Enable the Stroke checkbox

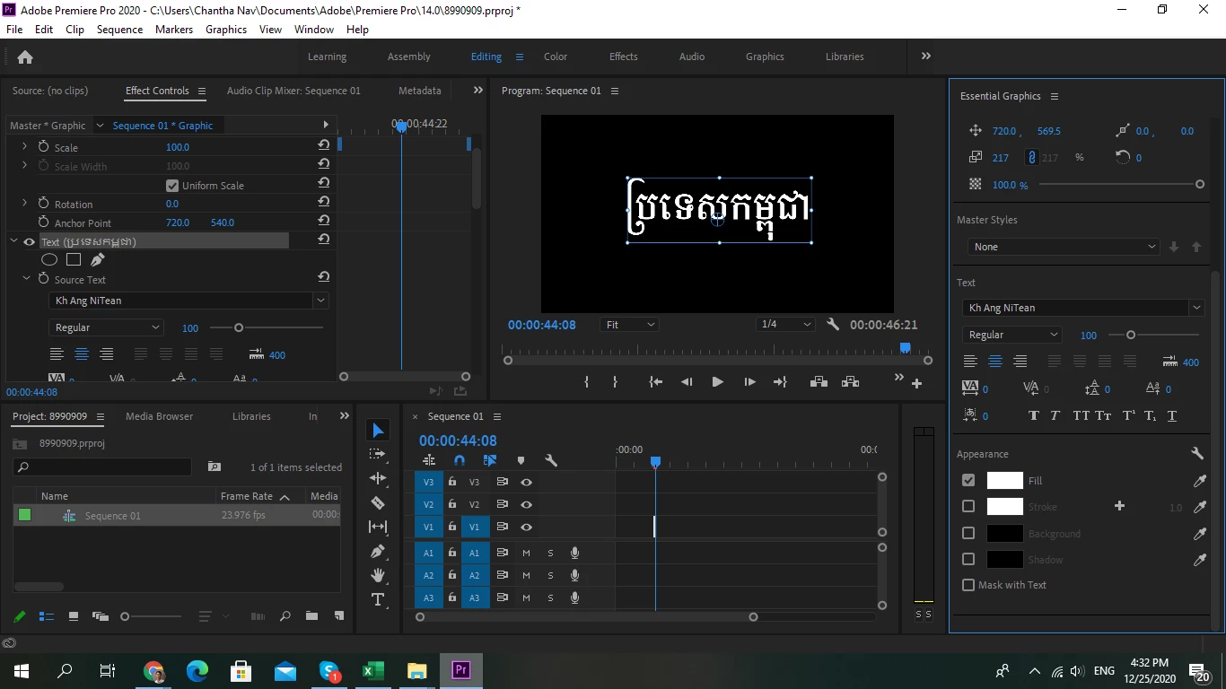pos(968,507)
